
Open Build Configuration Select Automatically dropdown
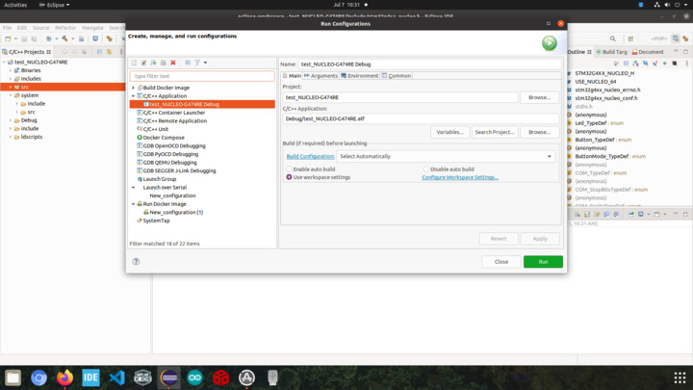pos(446,156)
